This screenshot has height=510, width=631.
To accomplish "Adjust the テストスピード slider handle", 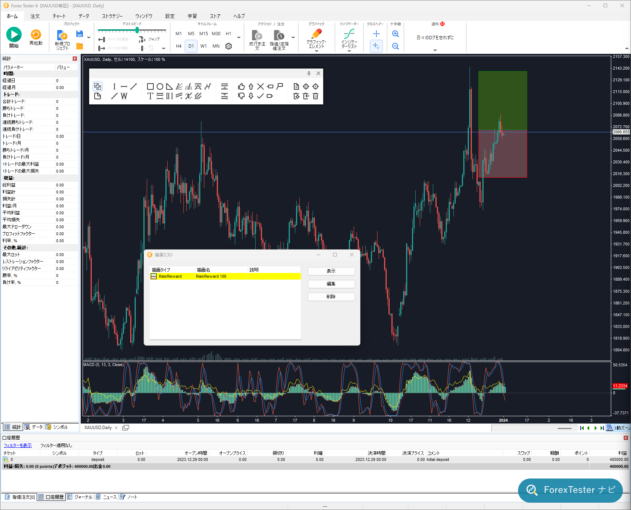I will pos(137,30).
